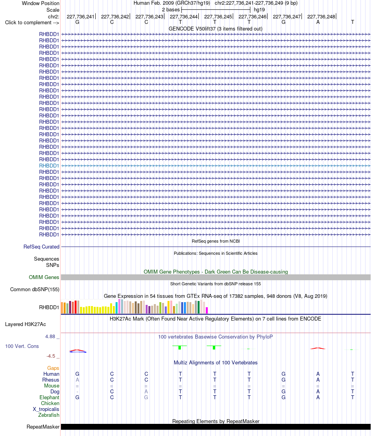Click the black RepeatMasker bar
This screenshot has width=371, height=436.
click(x=216, y=427)
